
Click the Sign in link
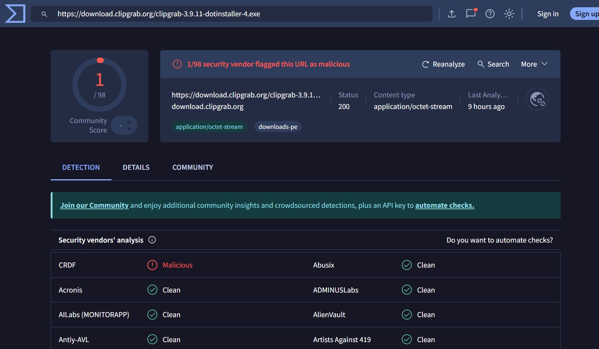[548, 14]
